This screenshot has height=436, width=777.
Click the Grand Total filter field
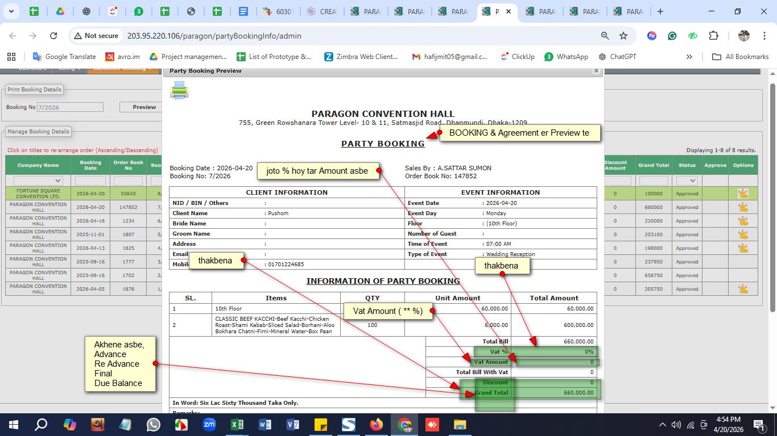654,181
